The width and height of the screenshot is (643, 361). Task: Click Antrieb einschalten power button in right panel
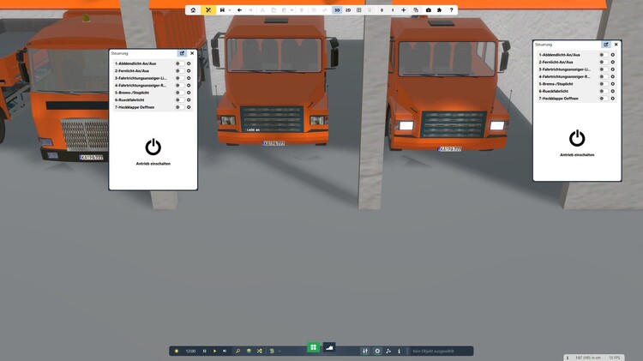[577, 138]
